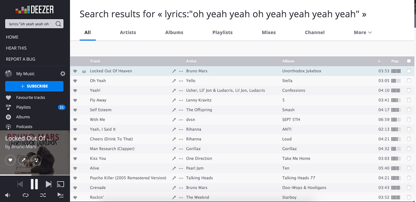Open the three-dot menu for "Self Esteem"
Screen dimensions: 416x202
click(181, 110)
